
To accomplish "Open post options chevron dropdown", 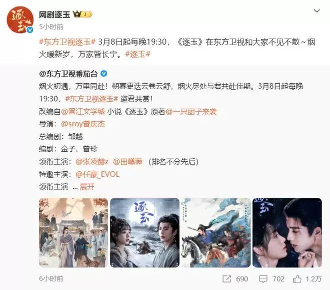I will click(x=316, y=11).
